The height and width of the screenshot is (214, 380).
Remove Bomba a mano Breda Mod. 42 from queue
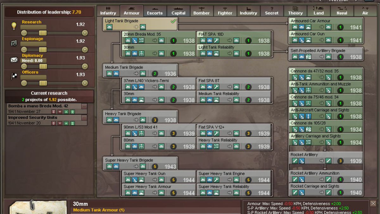pyautogui.click(x=84, y=107)
